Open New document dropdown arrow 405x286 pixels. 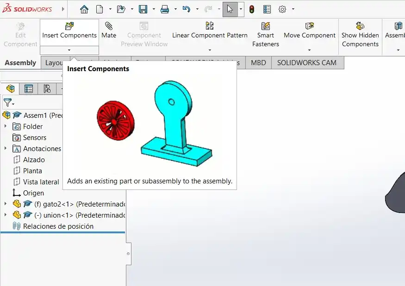coord(110,9)
